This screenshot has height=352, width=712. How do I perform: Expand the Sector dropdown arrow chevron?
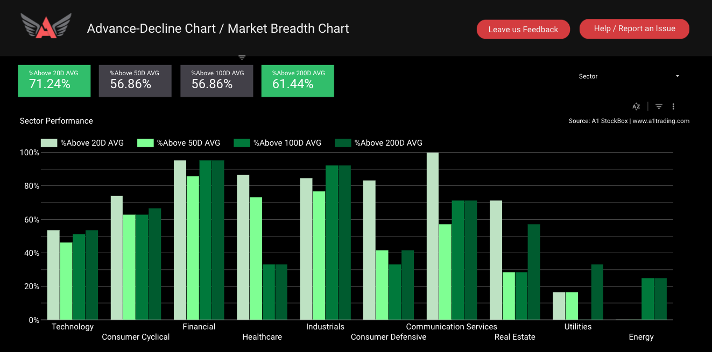(x=676, y=76)
